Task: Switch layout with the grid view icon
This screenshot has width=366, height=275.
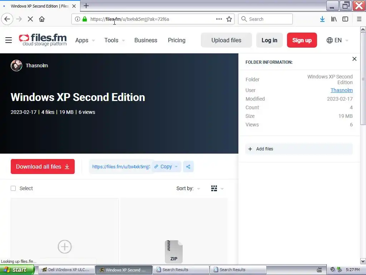Action: pos(214,188)
